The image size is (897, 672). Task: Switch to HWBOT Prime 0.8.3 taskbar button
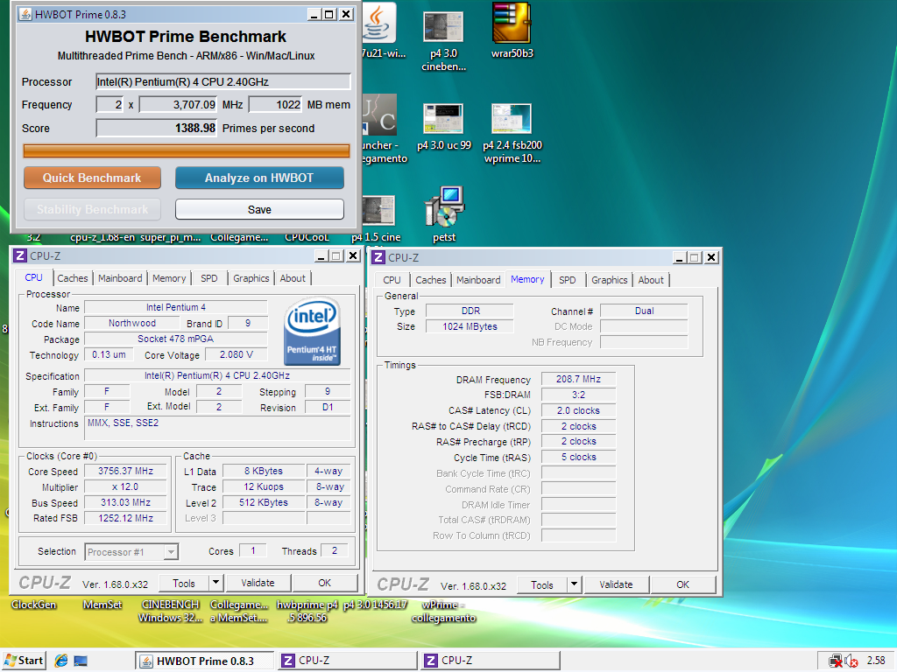coord(204,661)
